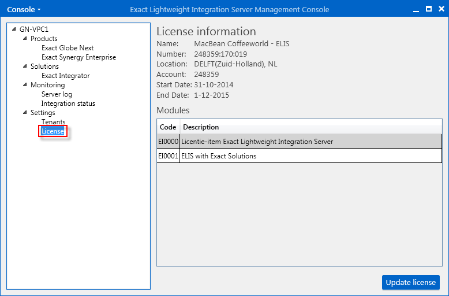The image size is (449, 296).
Task: Select the GN-VPC1 server label
Action: coord(34,29)
